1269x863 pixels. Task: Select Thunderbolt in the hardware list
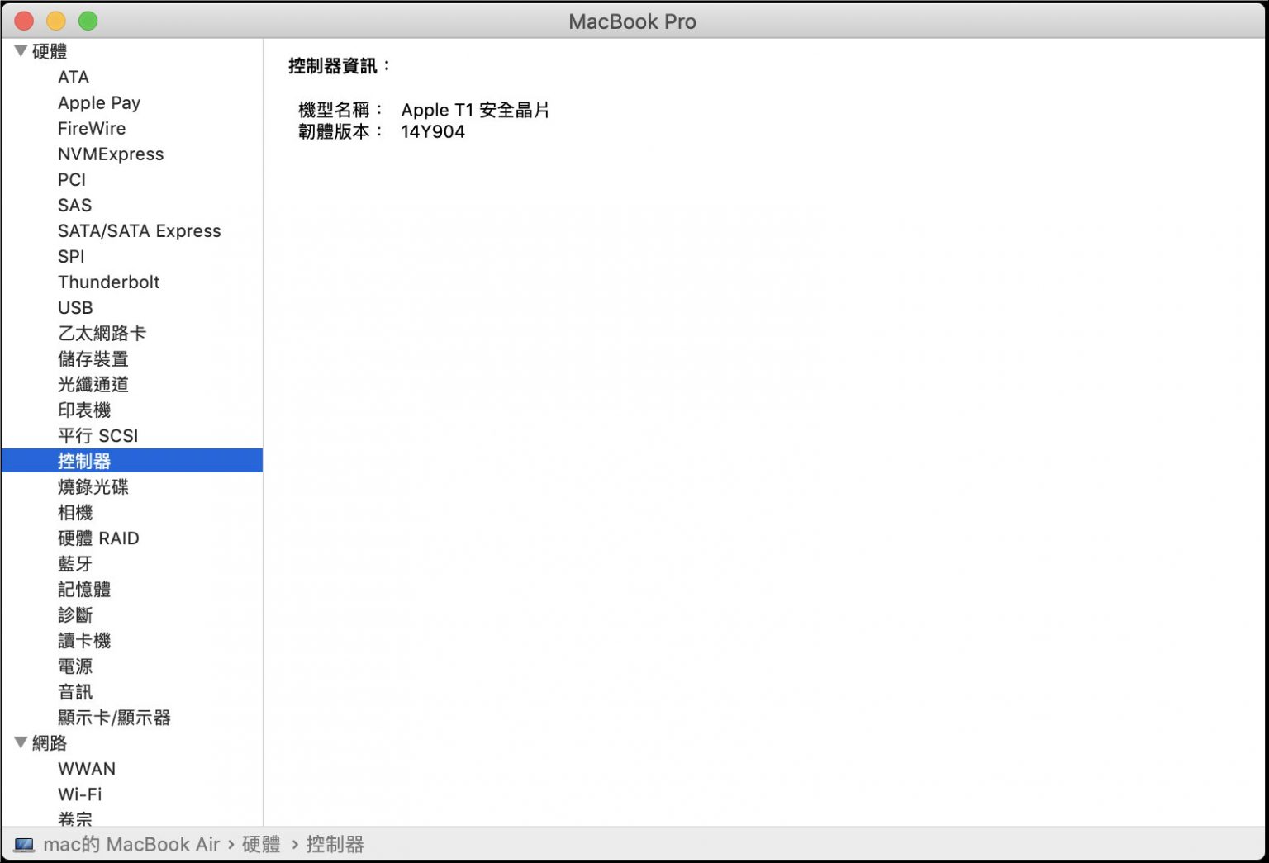108,282
